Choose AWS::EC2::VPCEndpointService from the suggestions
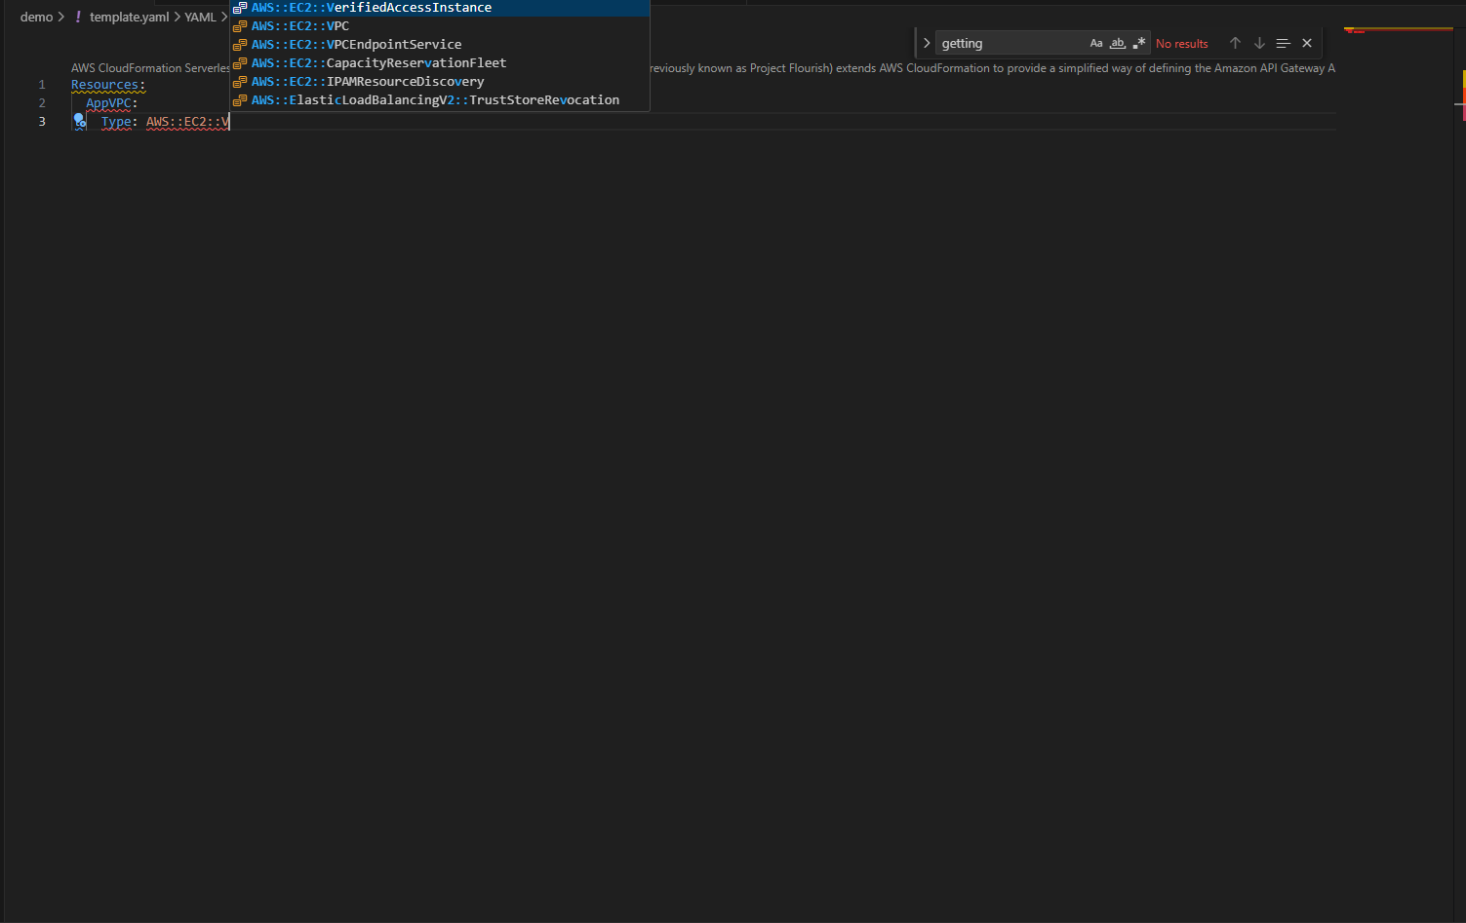 click(356, 44)
